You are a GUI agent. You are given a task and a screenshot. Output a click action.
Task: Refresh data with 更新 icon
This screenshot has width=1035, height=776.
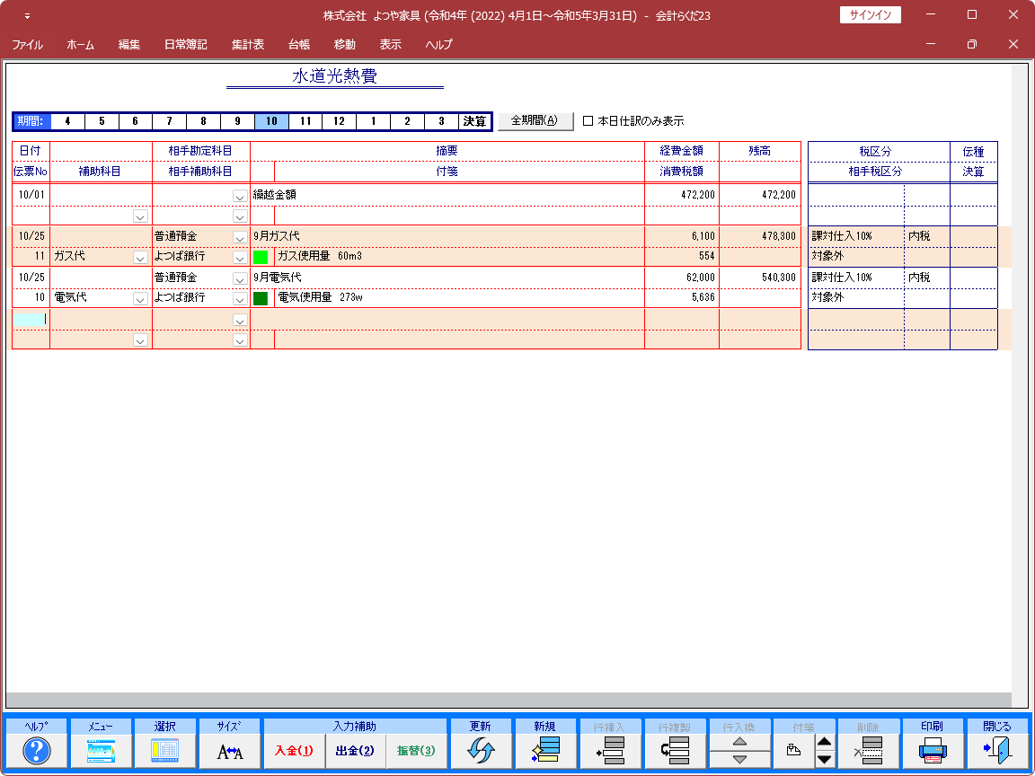pyautogui.click(x=481, y=752)
